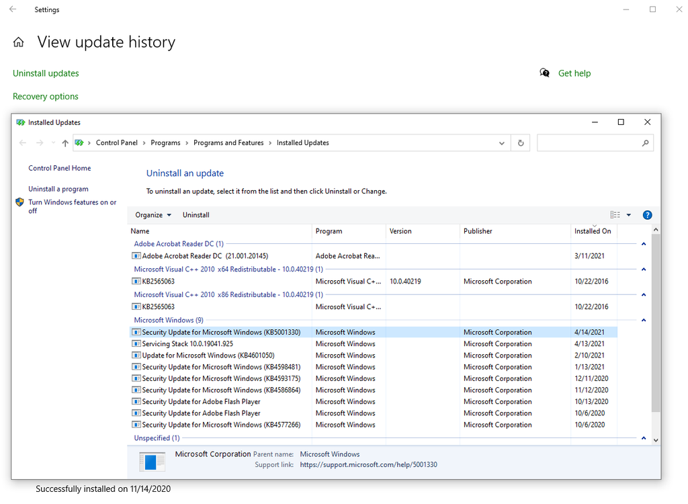Expand the address bar history dropdown arrow
Screen dimensions: 688x504
pyautogui.click(x=501, y=142)
